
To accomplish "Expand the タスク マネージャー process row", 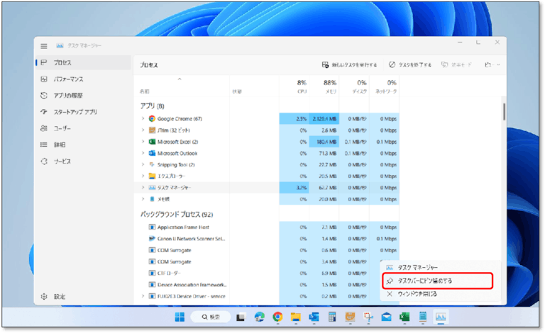I will click(x=143, y=187).
